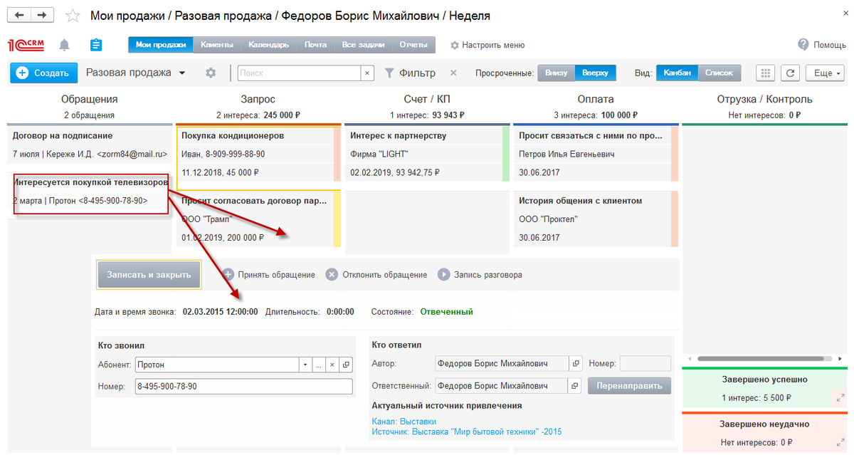Open link Источник: Выставка Мир бытовой техники
The image size is (854, 455).
point(467,432)
